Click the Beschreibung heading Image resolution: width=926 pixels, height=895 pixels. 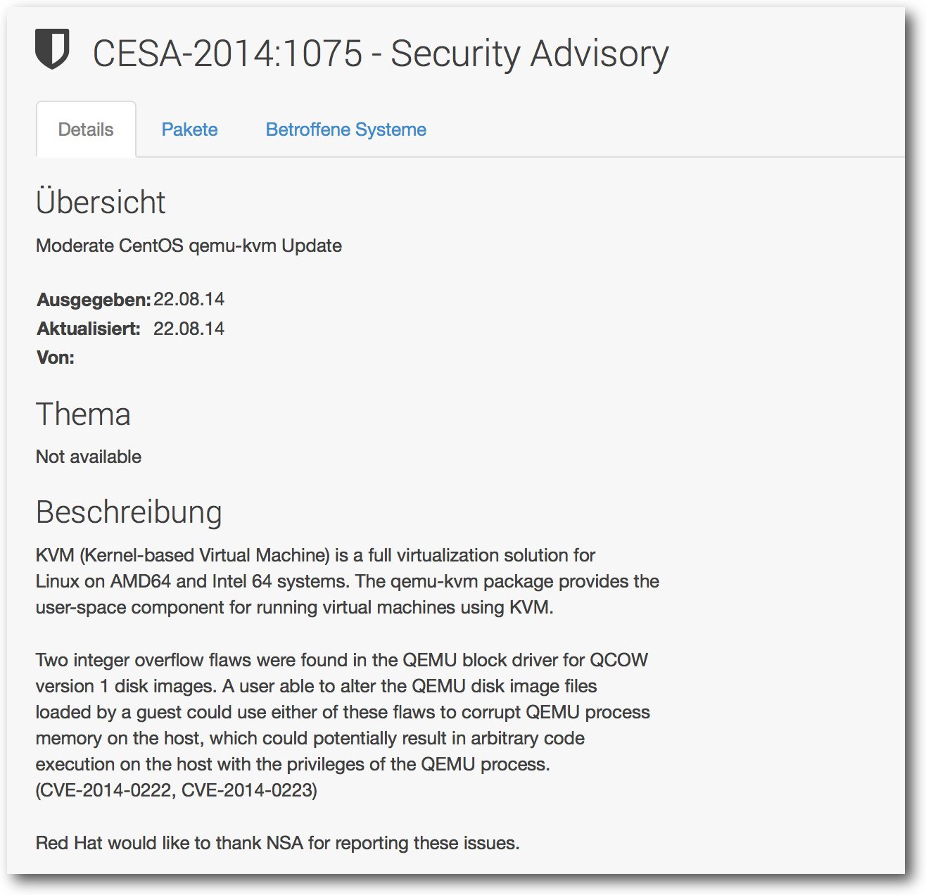tap(129, 512)
